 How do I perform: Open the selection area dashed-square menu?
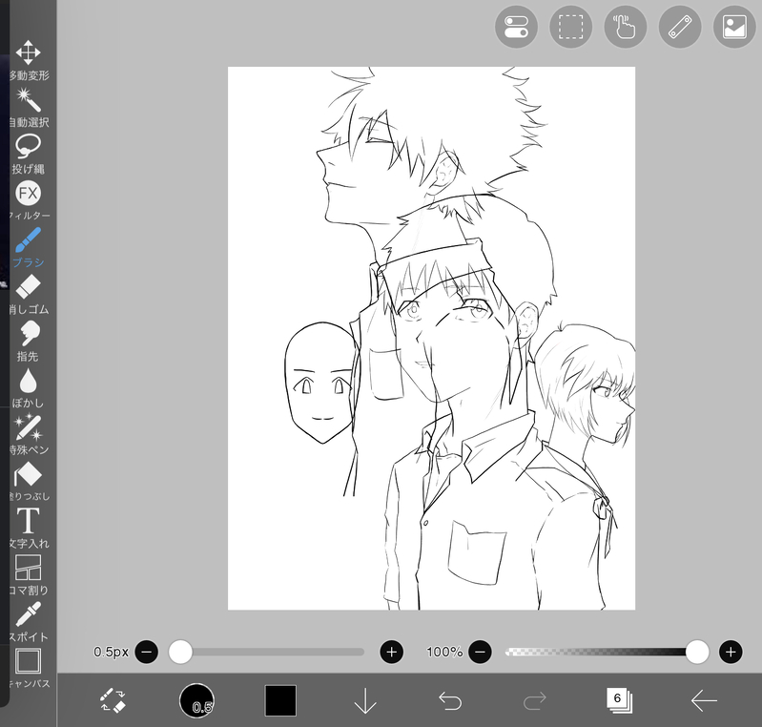point(570,27)
